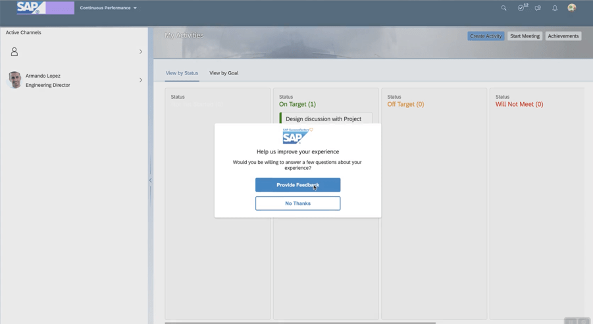Open the chat feedback bubble icon in header
Image resolution: width=593 pixels, height=324 pixels.
538,8
